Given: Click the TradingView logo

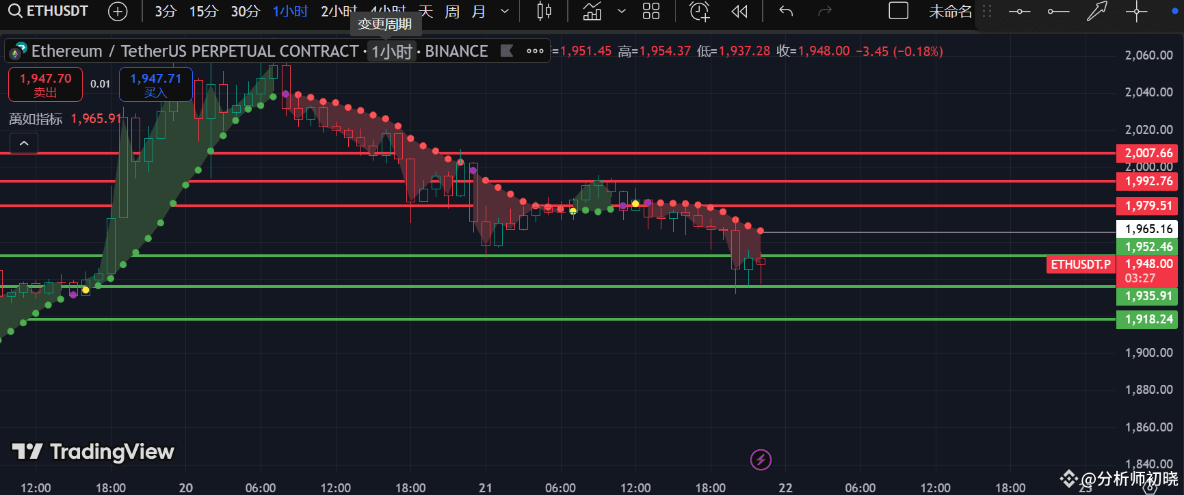Looking at the screenshot, I should (93, 452).
